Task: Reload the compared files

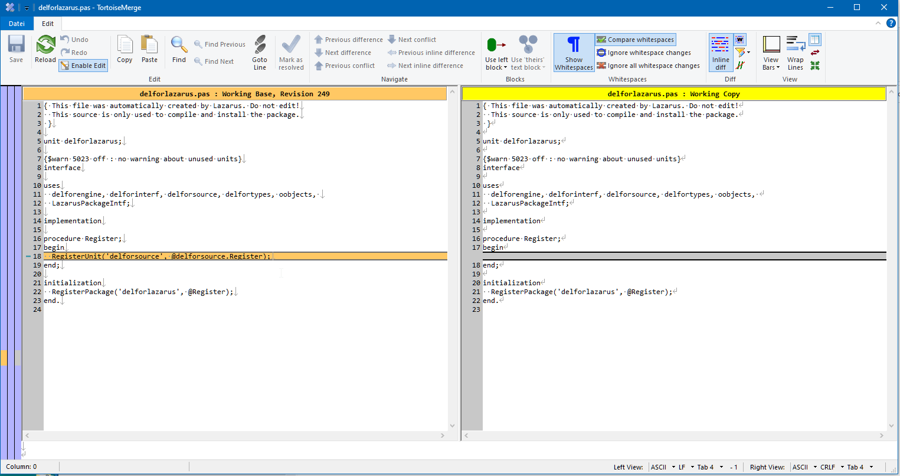Action: point(45,49)
